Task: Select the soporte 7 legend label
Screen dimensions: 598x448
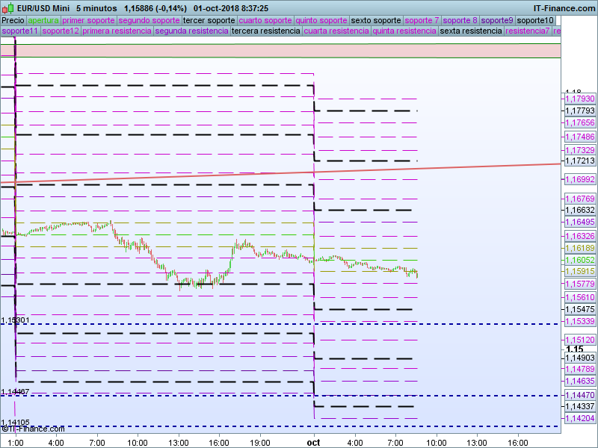Action: (422, 20)
